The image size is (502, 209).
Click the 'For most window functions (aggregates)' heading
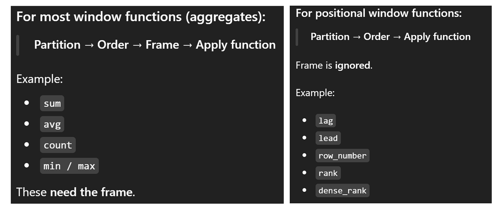[141, 17]
